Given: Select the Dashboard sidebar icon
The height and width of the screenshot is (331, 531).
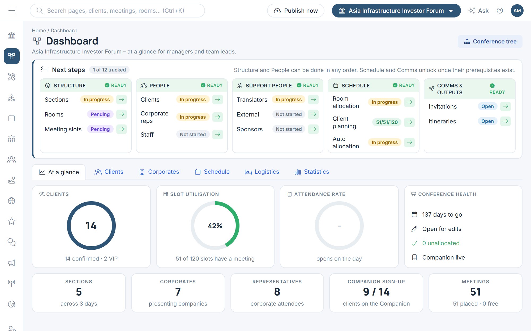Looking at the screenshot, I should click(x=11, y=56).
